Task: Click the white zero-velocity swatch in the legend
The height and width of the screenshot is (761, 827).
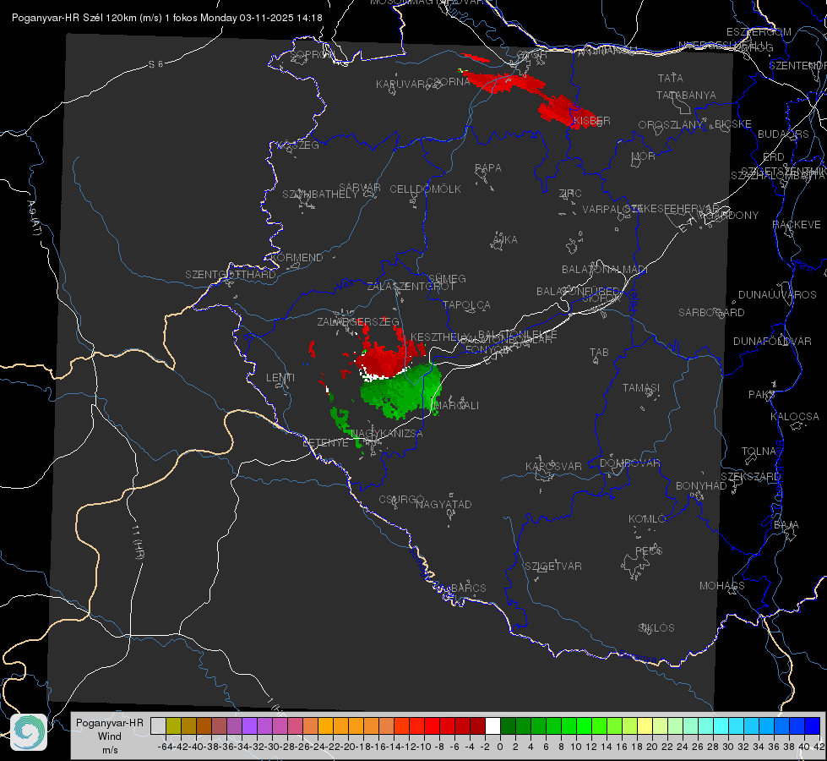Action: click(x=492, y=725)
